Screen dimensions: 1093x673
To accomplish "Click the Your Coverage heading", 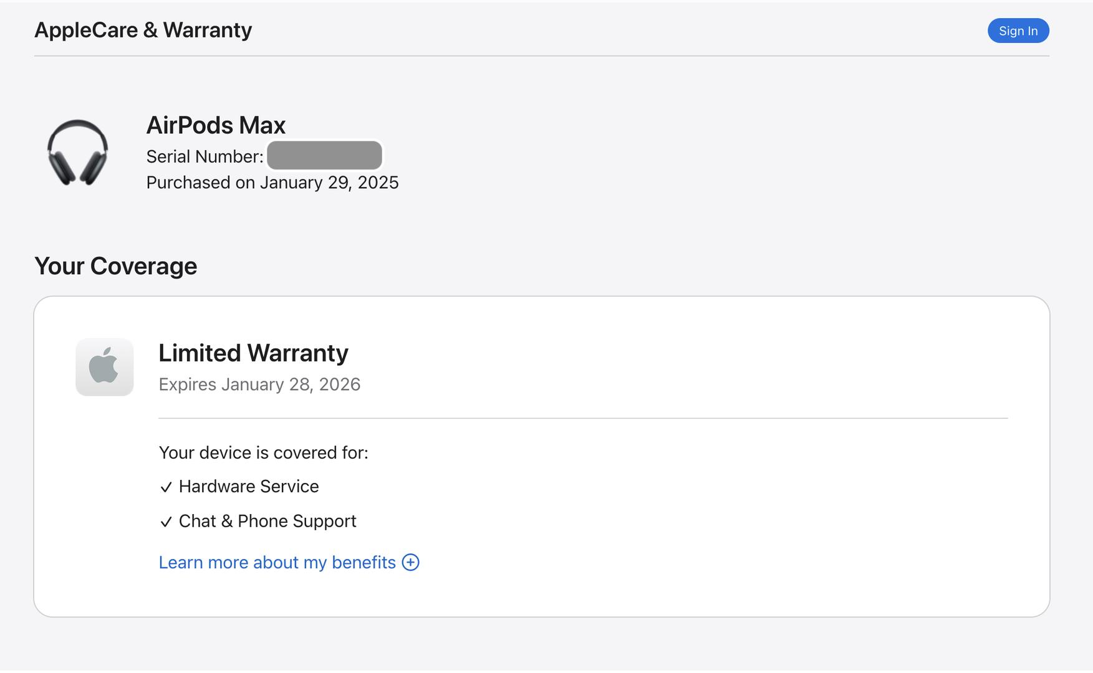I will tap(116, 266).
